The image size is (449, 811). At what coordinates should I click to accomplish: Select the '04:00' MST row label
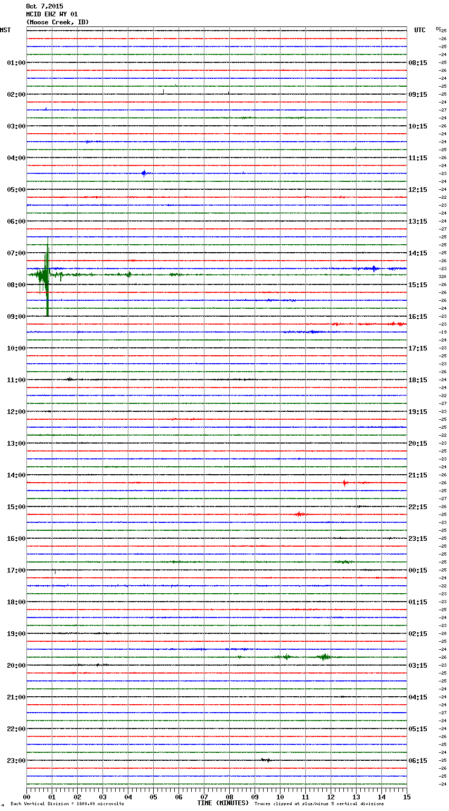[x=16, y=158]
